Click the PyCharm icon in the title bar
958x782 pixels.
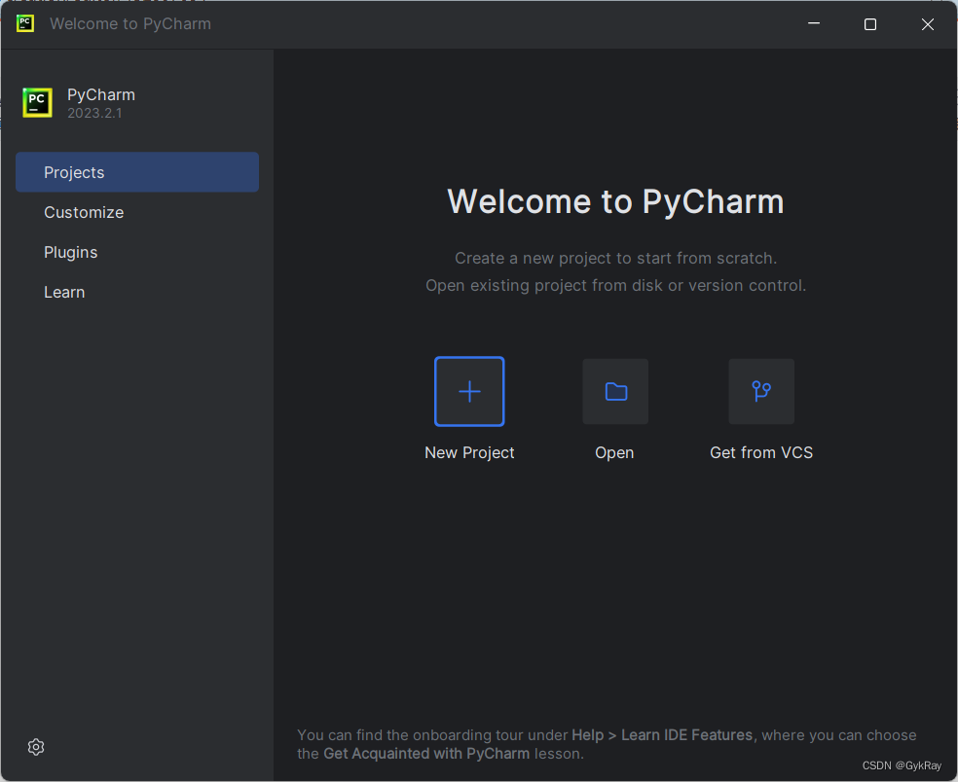(25, 23)
